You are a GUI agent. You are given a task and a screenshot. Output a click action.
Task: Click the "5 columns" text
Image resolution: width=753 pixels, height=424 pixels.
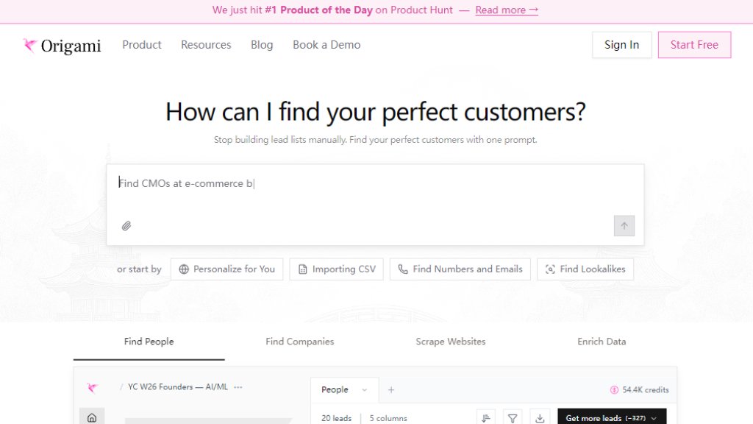click(x=388, y=418)
